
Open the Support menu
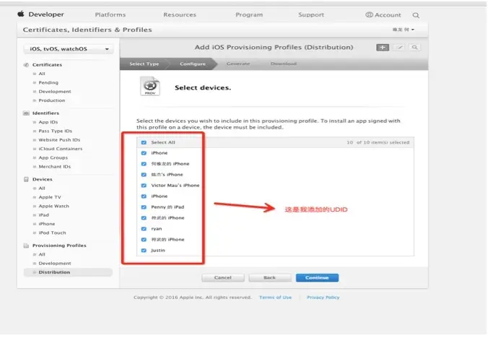(311, 14)
